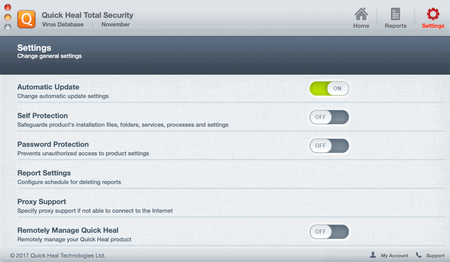Click the Automatic Update heading

click(x=48, y=87)
